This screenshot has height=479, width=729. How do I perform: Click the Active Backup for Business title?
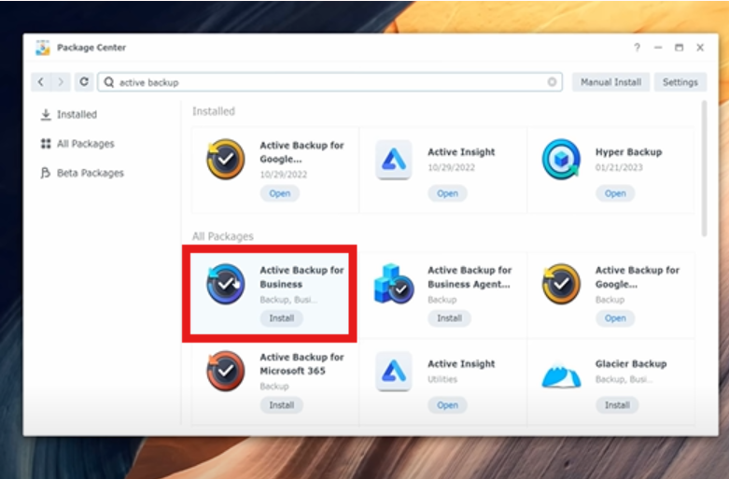(x=301, y=277)
